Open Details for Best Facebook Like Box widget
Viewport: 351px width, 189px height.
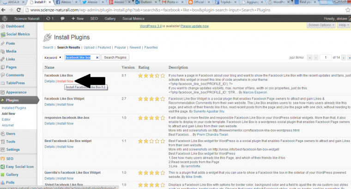click(49, 147)
